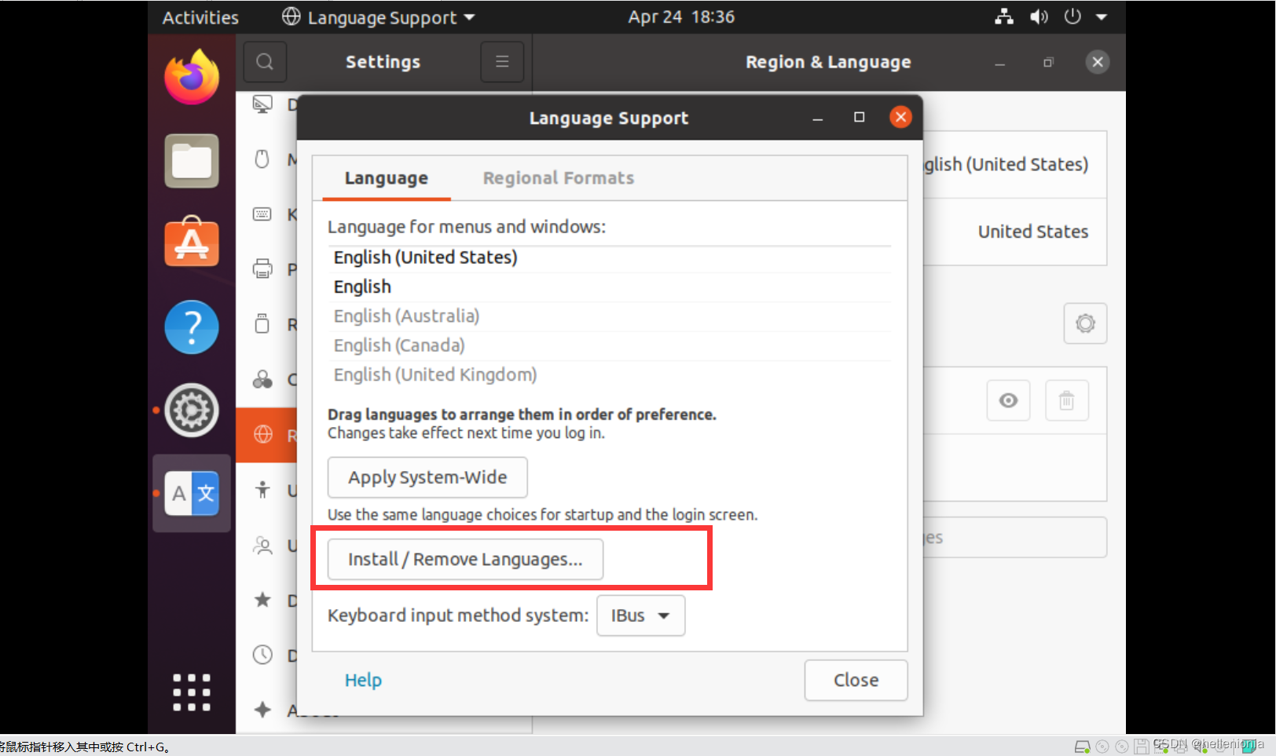
Task: Open the Files application from the dock
Action: pyautogui.click(x=191, y=161)
